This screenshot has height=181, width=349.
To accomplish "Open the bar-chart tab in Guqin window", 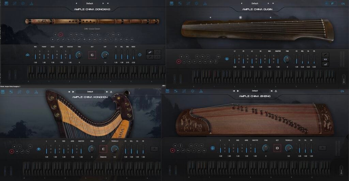I will 205,3.
